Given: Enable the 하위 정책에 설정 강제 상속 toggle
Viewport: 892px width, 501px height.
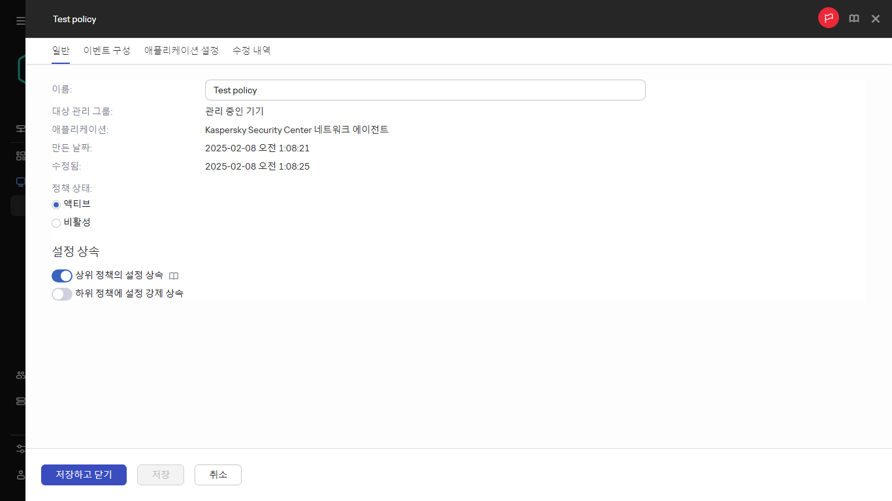Looking at the screenshot, I should click(61, 294).
